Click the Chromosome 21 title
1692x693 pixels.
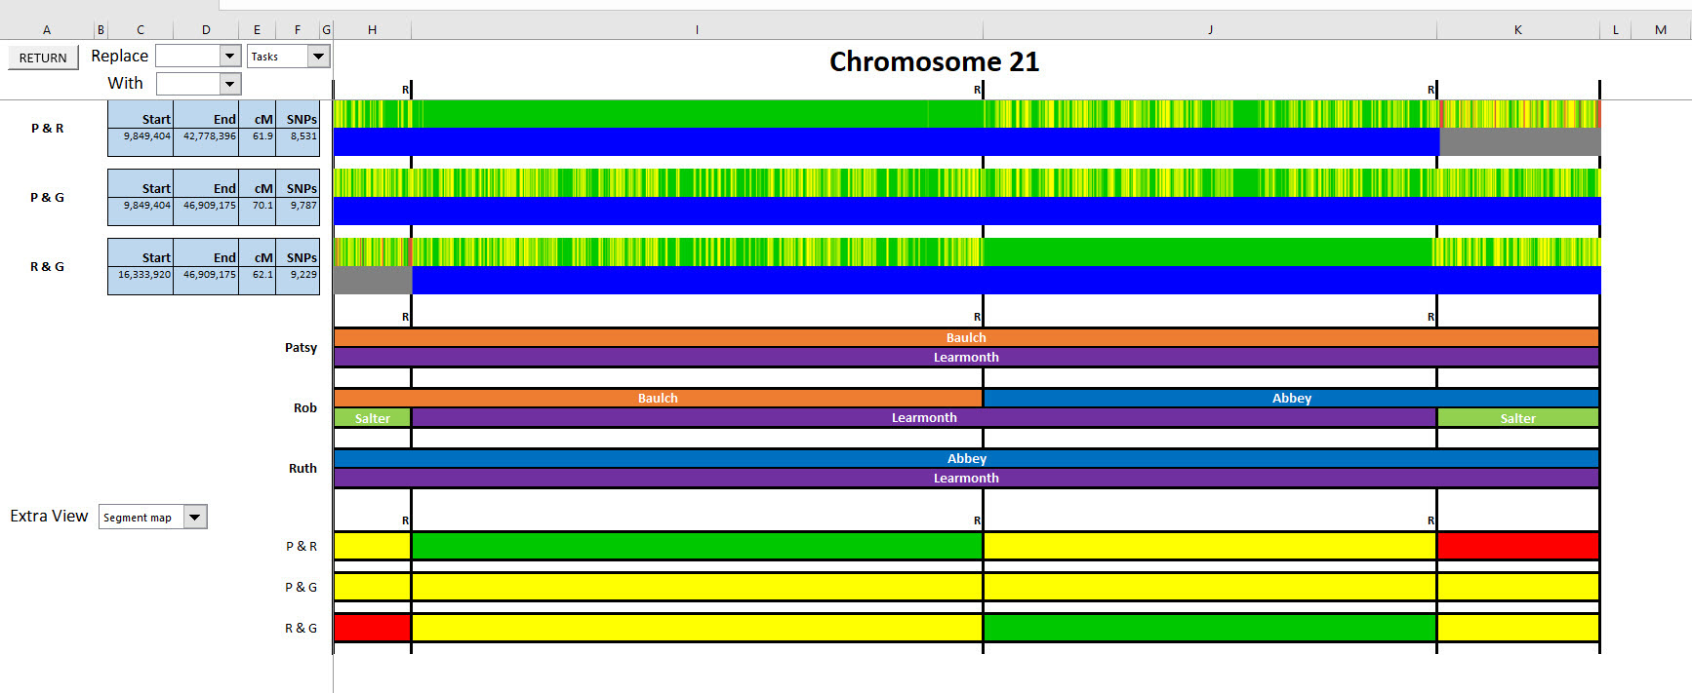934,61
